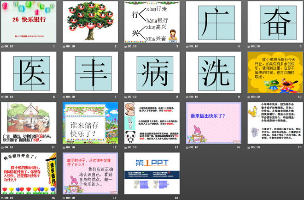Image resolution: width=304 pixels, height=200 pixels.
Task: Select the slide showing character 广
Action: tap(214, 22)
